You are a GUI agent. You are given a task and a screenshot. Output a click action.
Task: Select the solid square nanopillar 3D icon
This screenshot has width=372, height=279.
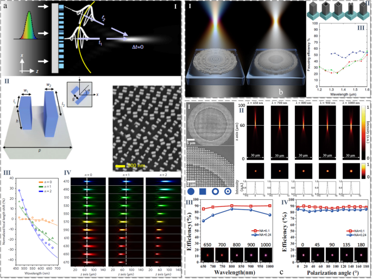[313, 11]
